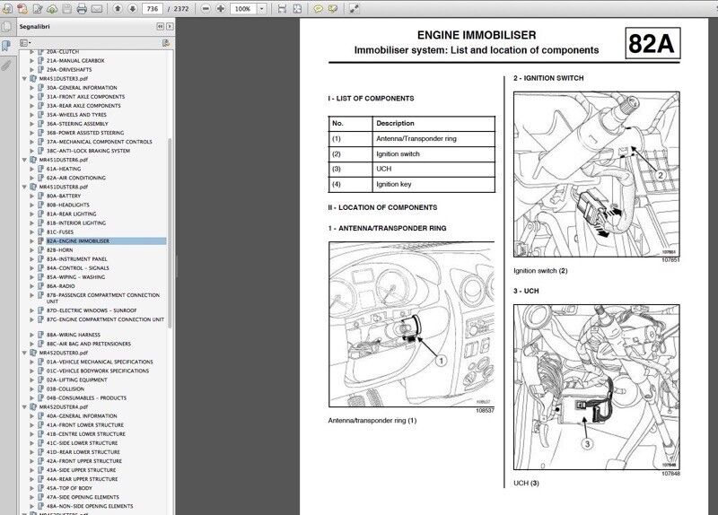
Task: Jump to 88A-WIRING HARNESS section
Action: [75, 335]
